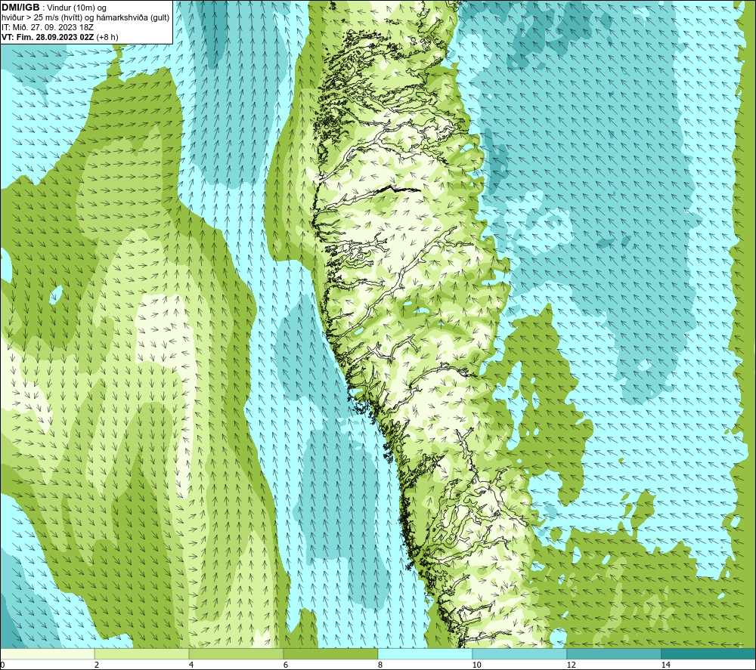
Task: Click the pale cream 0–2 m/s legend swatch
Action: 47,653
